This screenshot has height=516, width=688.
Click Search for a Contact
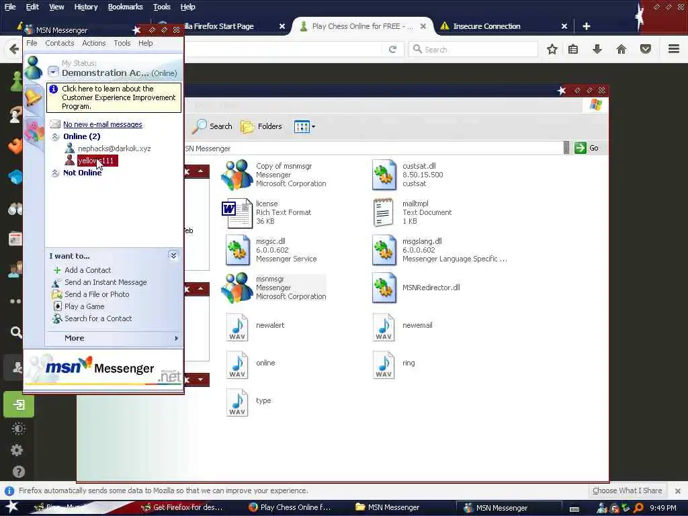pyautogui.click(x=98, y=318)
